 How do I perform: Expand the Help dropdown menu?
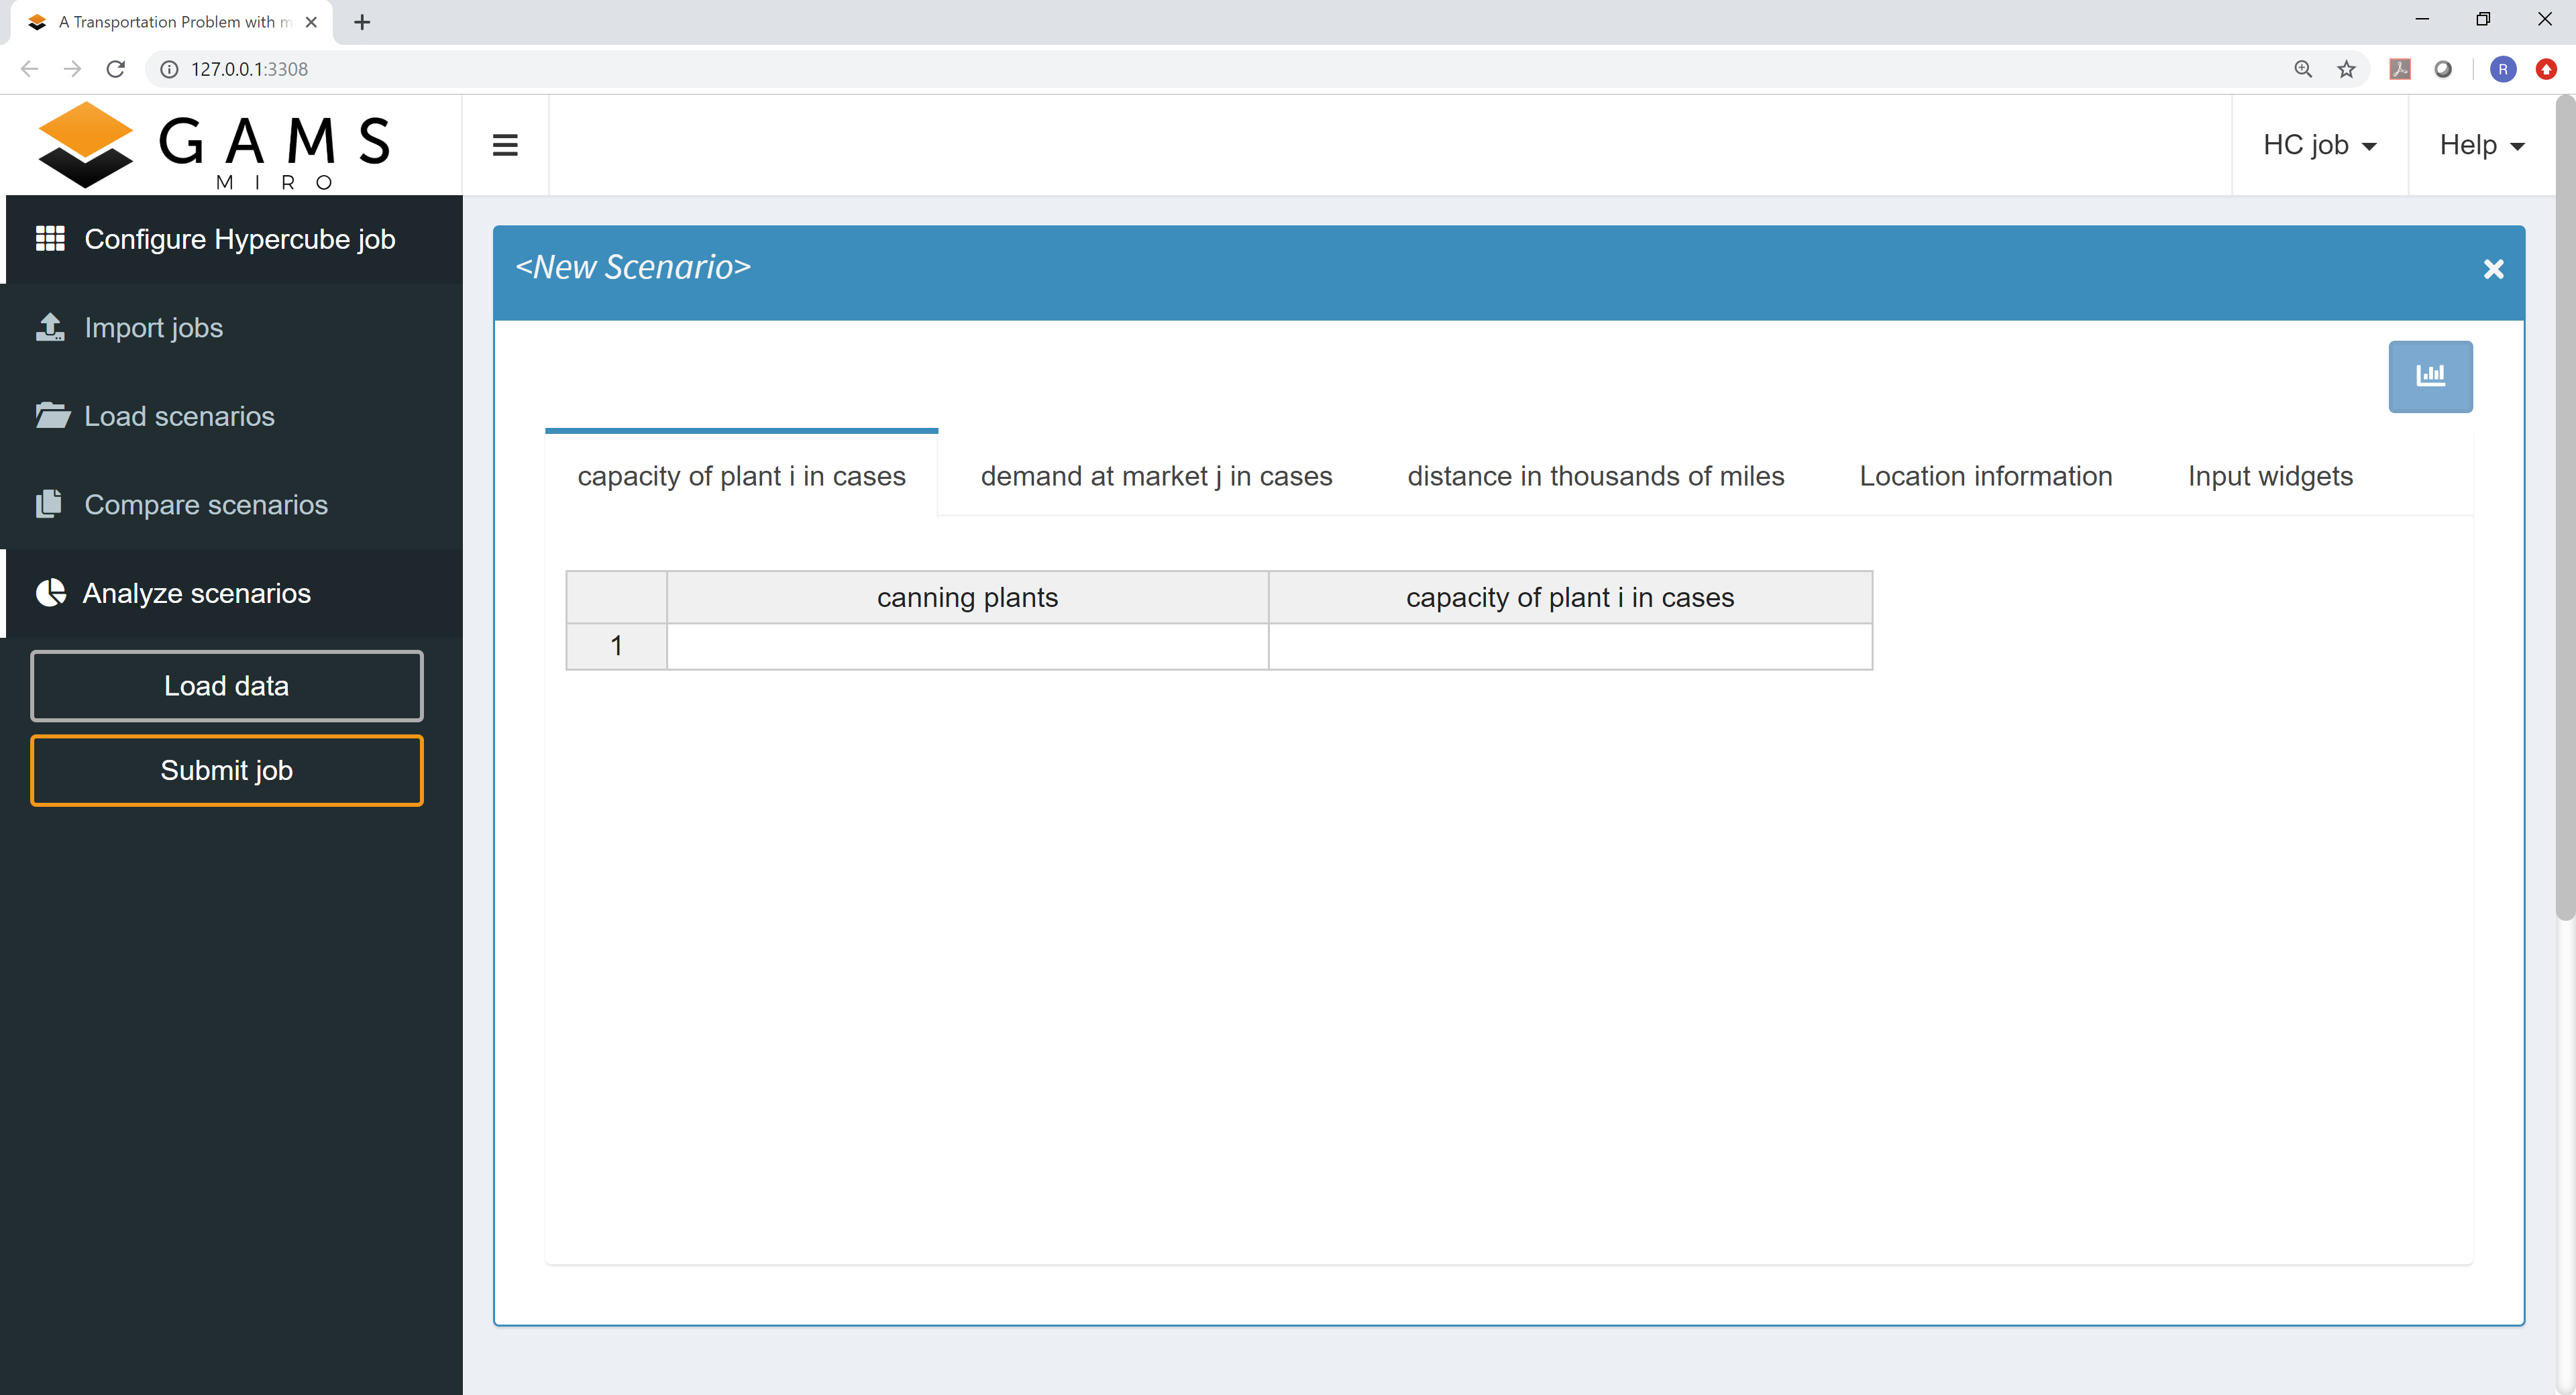point(2481,145)
